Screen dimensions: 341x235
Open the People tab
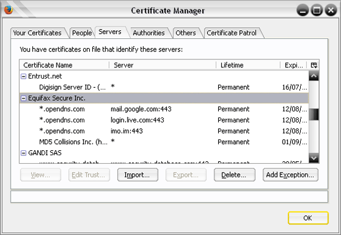point(82,33)
